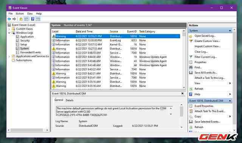Viewport: 242px width, 143px height.
Task: Click the Forward arrow toolbar icon
Action: pos(14,19)
